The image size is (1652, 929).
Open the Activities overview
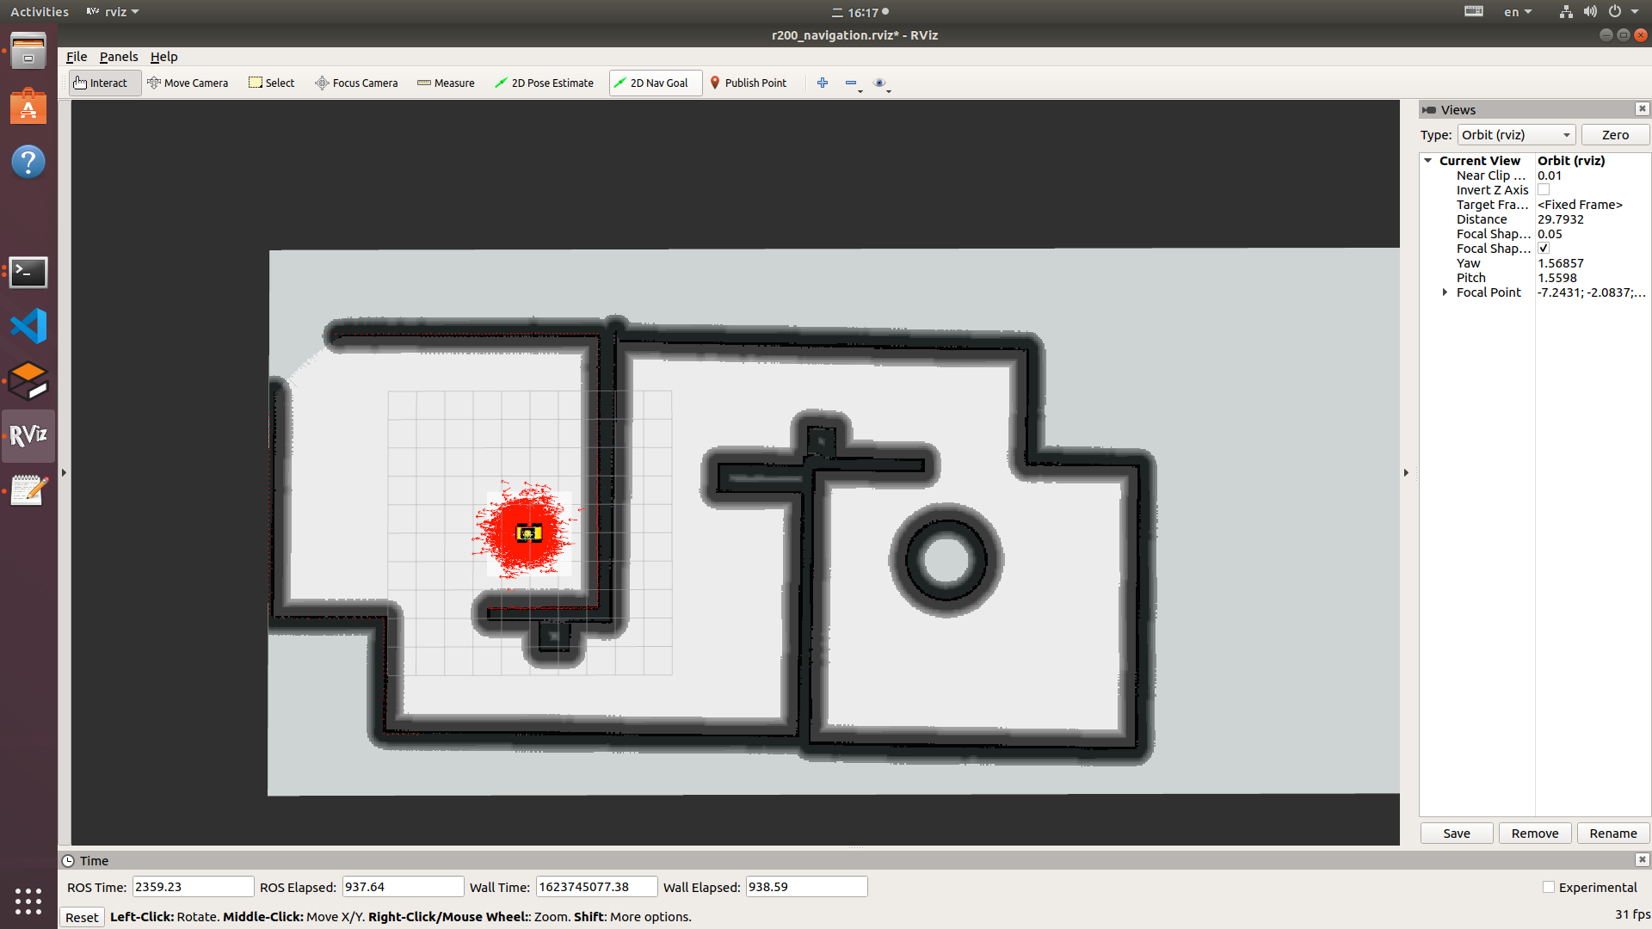click(40, 11)
